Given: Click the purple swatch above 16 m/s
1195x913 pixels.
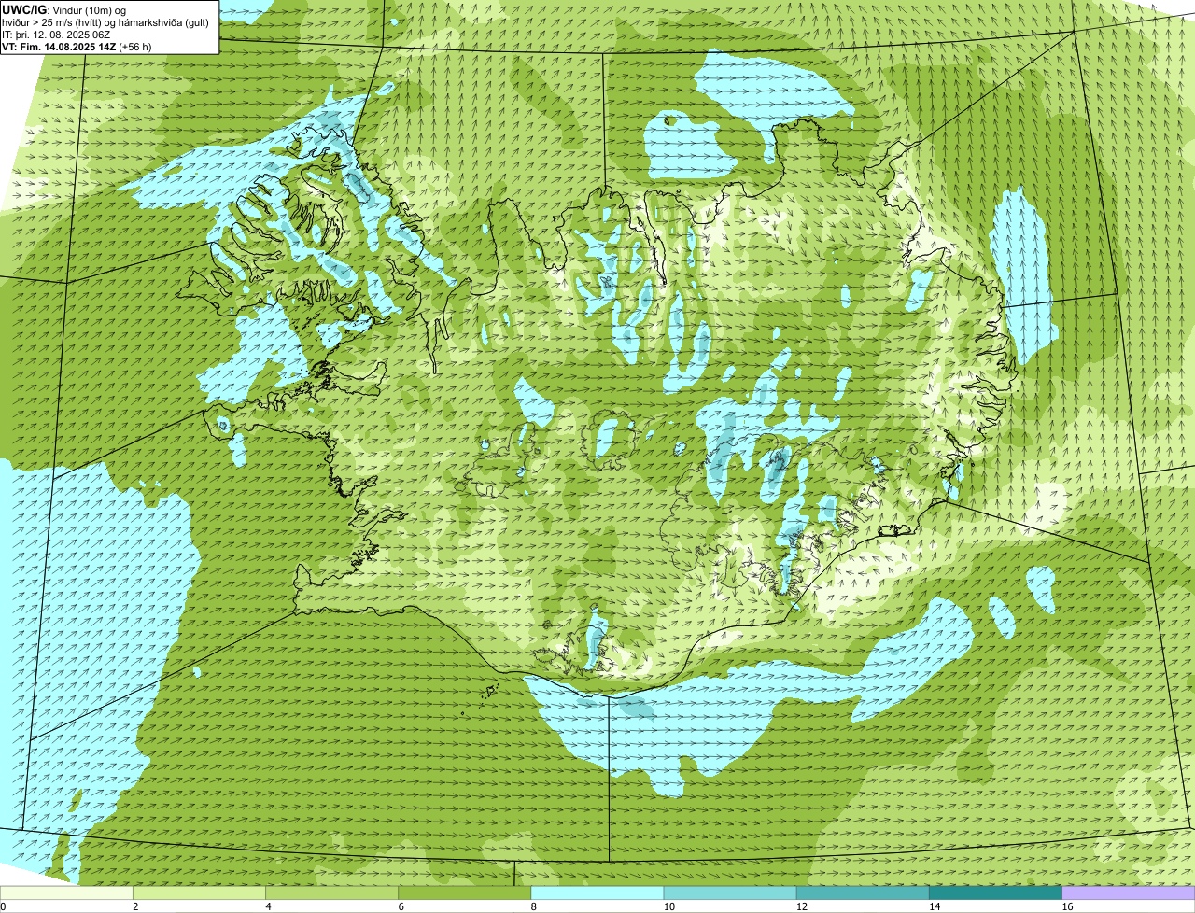Looking at the screenshot, I should pos(1129,892).
